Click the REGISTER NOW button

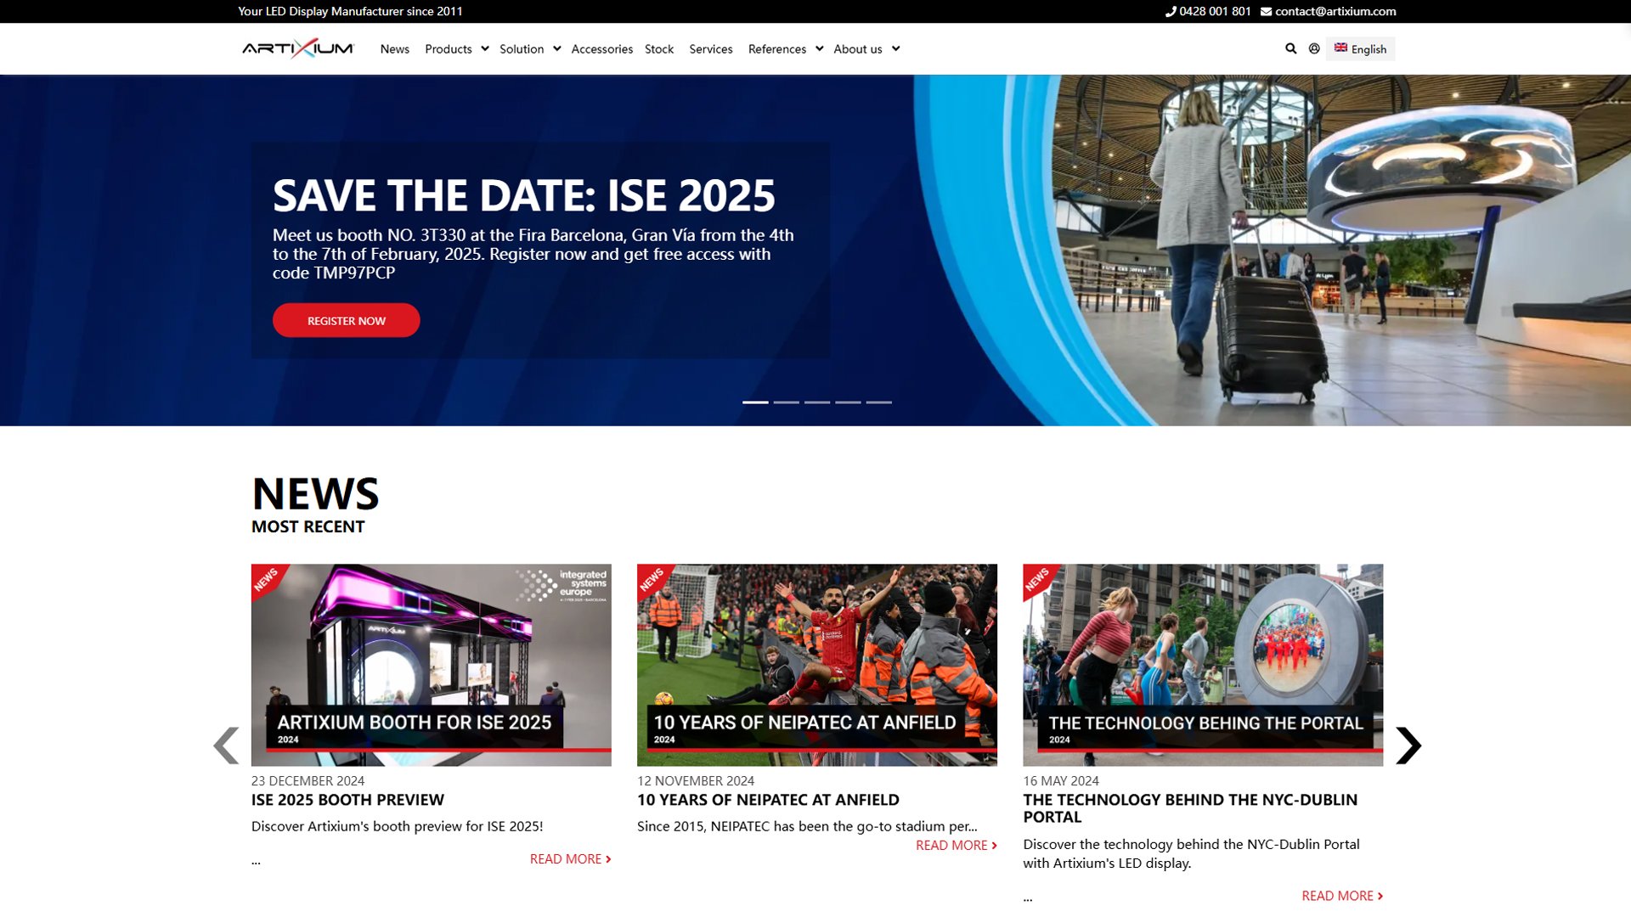coord(346,320)
